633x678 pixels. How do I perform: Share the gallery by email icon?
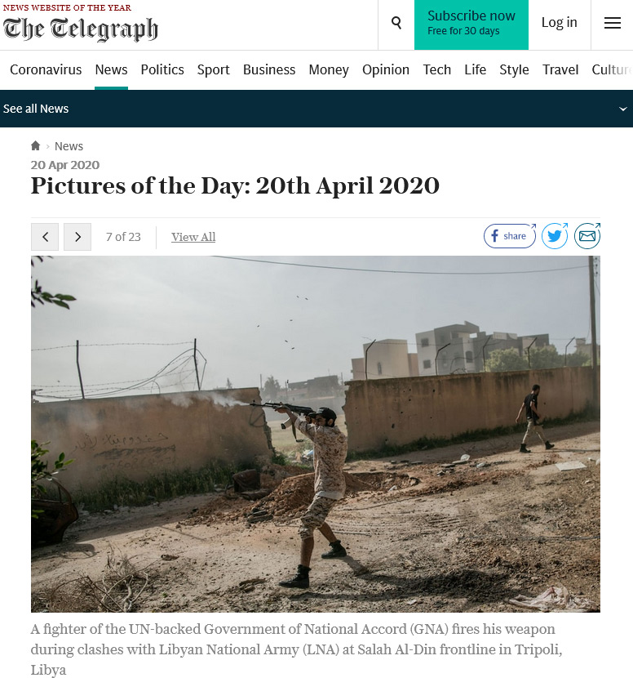click(x=587, y=236)
